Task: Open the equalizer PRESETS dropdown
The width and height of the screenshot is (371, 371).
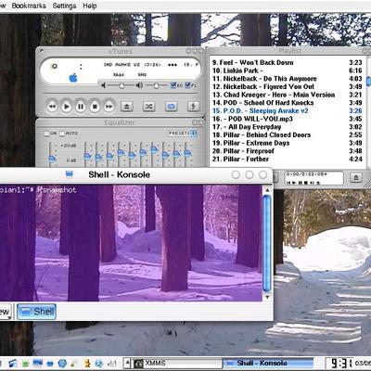Action: (183, 134)
